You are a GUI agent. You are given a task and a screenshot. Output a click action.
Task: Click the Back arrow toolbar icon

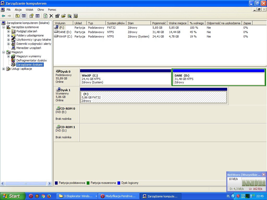click(x=3, y=16)
